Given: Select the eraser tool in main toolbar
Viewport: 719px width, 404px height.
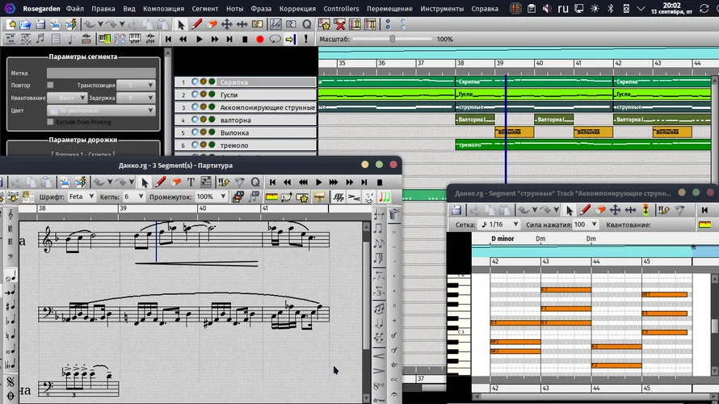Looking at the screenshot, I should [212, 24].
